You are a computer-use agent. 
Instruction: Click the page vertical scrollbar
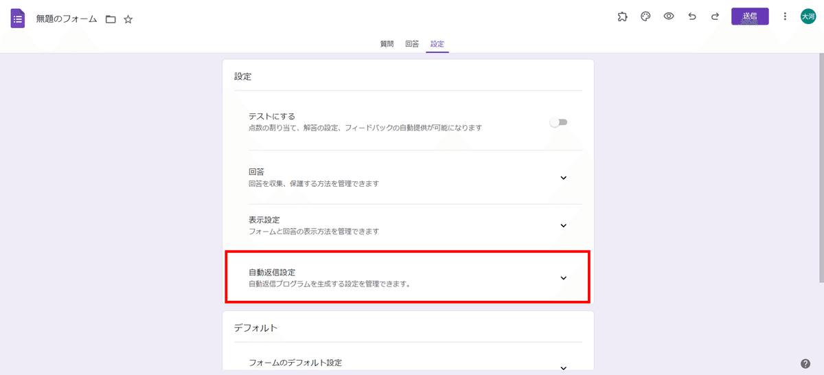[821, 168]
